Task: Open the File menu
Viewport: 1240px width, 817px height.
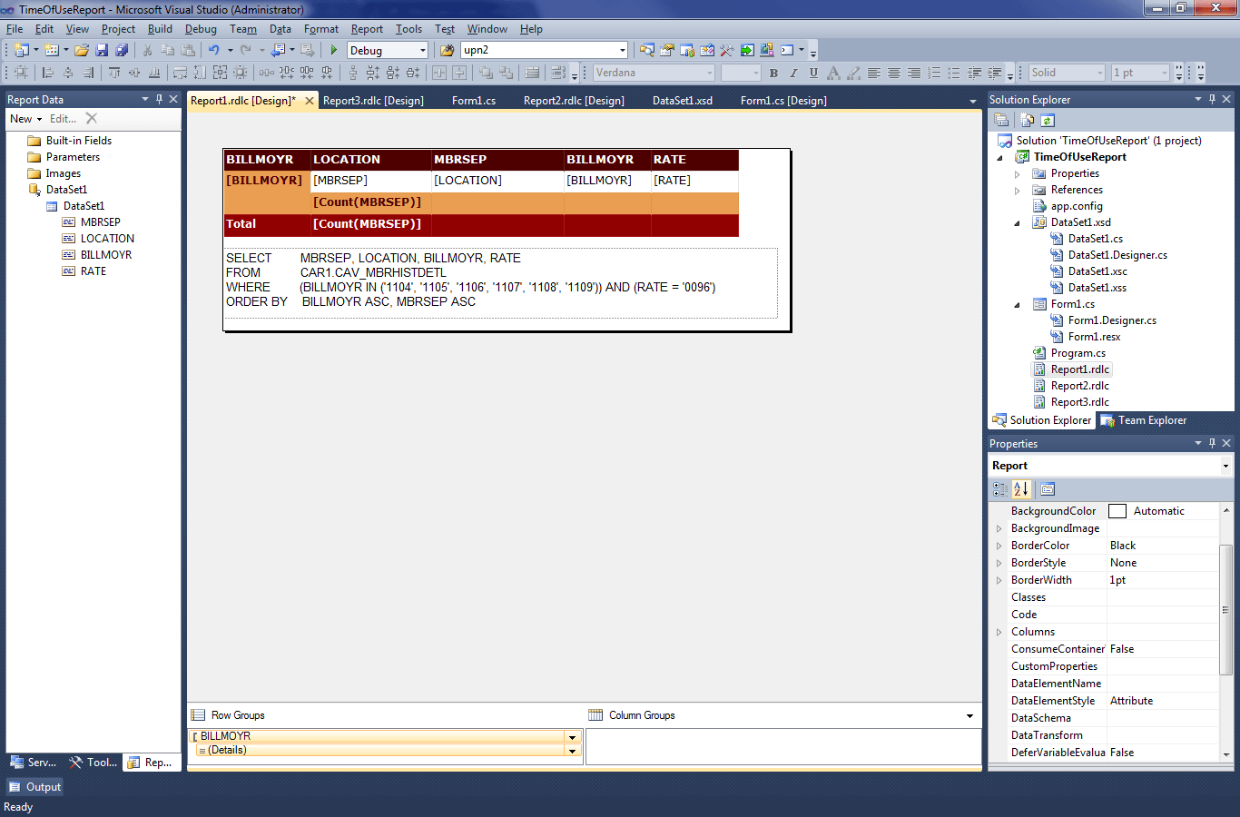Action: tap(15, 29)
